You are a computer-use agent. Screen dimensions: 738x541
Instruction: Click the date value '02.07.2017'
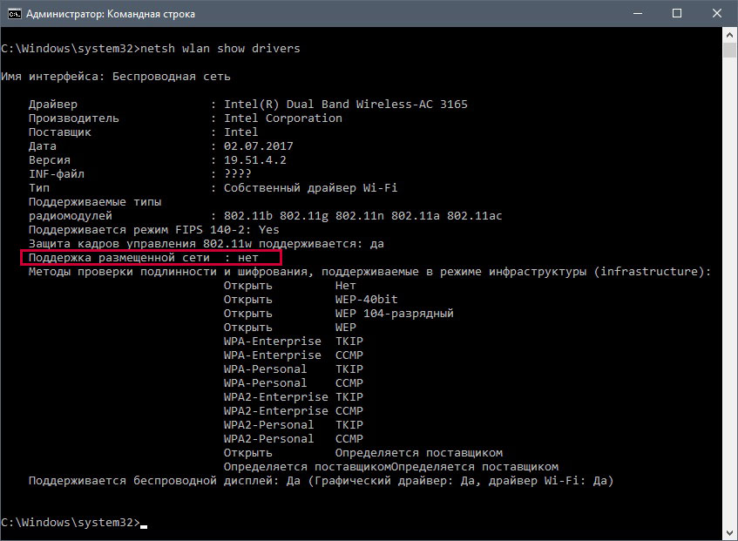click(258, 146)
